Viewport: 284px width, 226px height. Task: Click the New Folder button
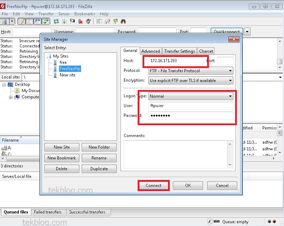click(x=99, y=147)
